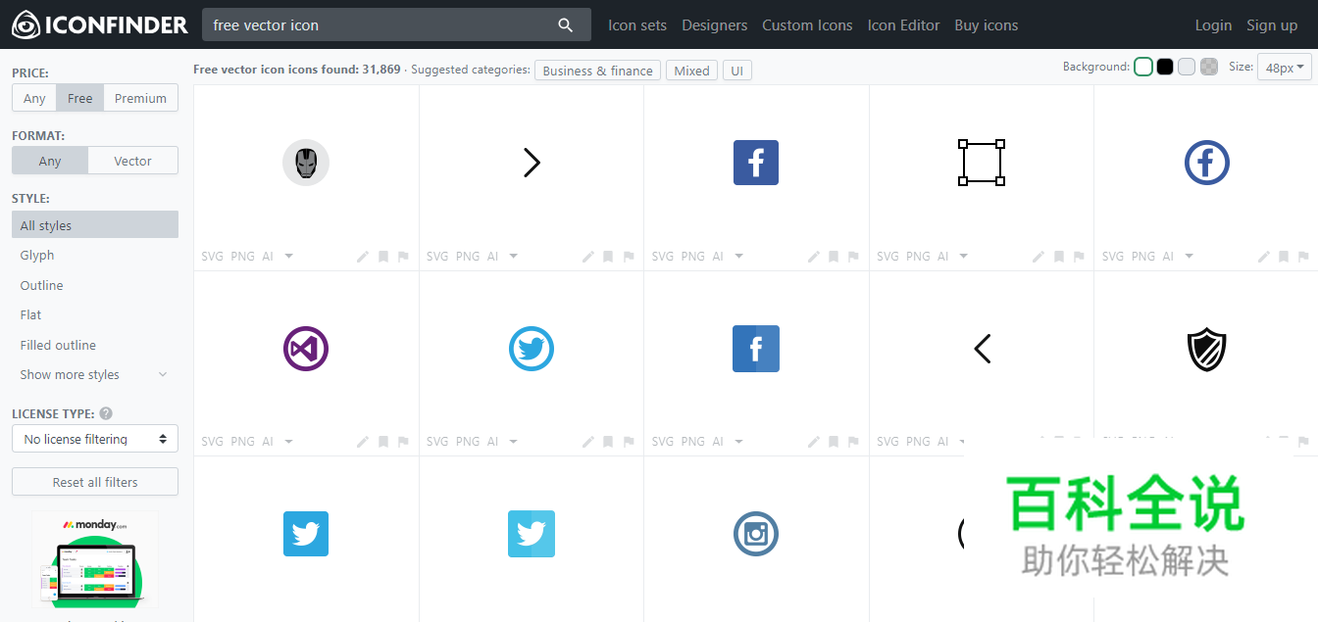Set price filter to Premium

(x=140, y=98)
